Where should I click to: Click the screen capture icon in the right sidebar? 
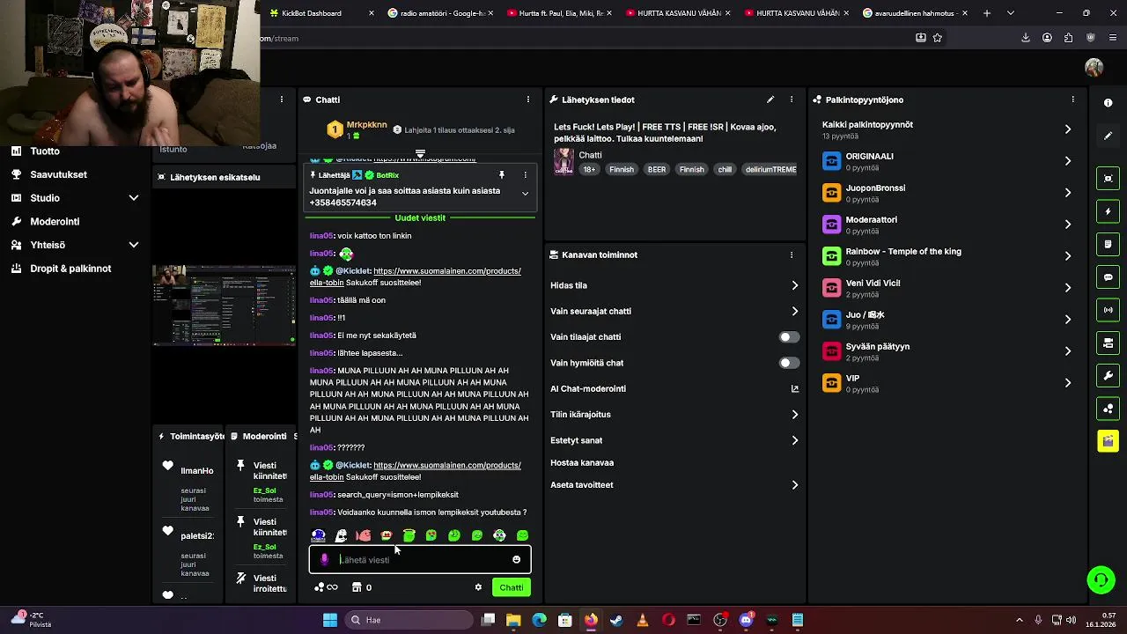pos(1109,179)
